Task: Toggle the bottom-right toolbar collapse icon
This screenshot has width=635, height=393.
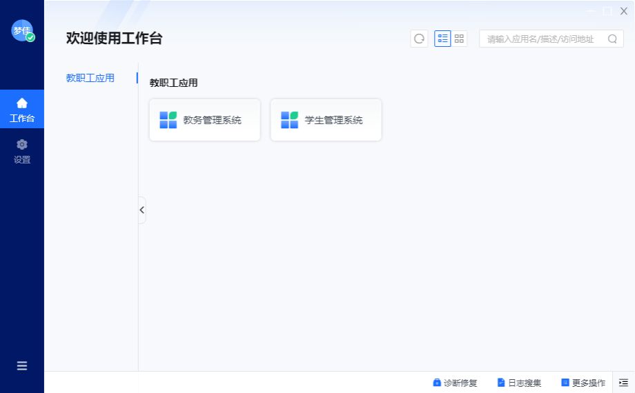Action: 623,383
